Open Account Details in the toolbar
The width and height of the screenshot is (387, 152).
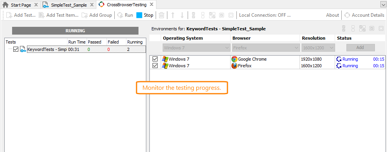(x=364, y=15)
